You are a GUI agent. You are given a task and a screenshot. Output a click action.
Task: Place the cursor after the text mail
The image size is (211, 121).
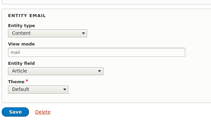(x=20, y=52)
